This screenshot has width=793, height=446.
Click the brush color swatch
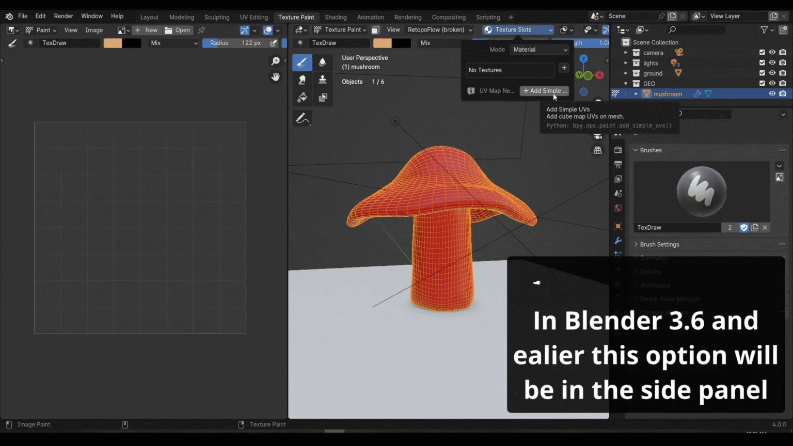(x=113, y=43)
